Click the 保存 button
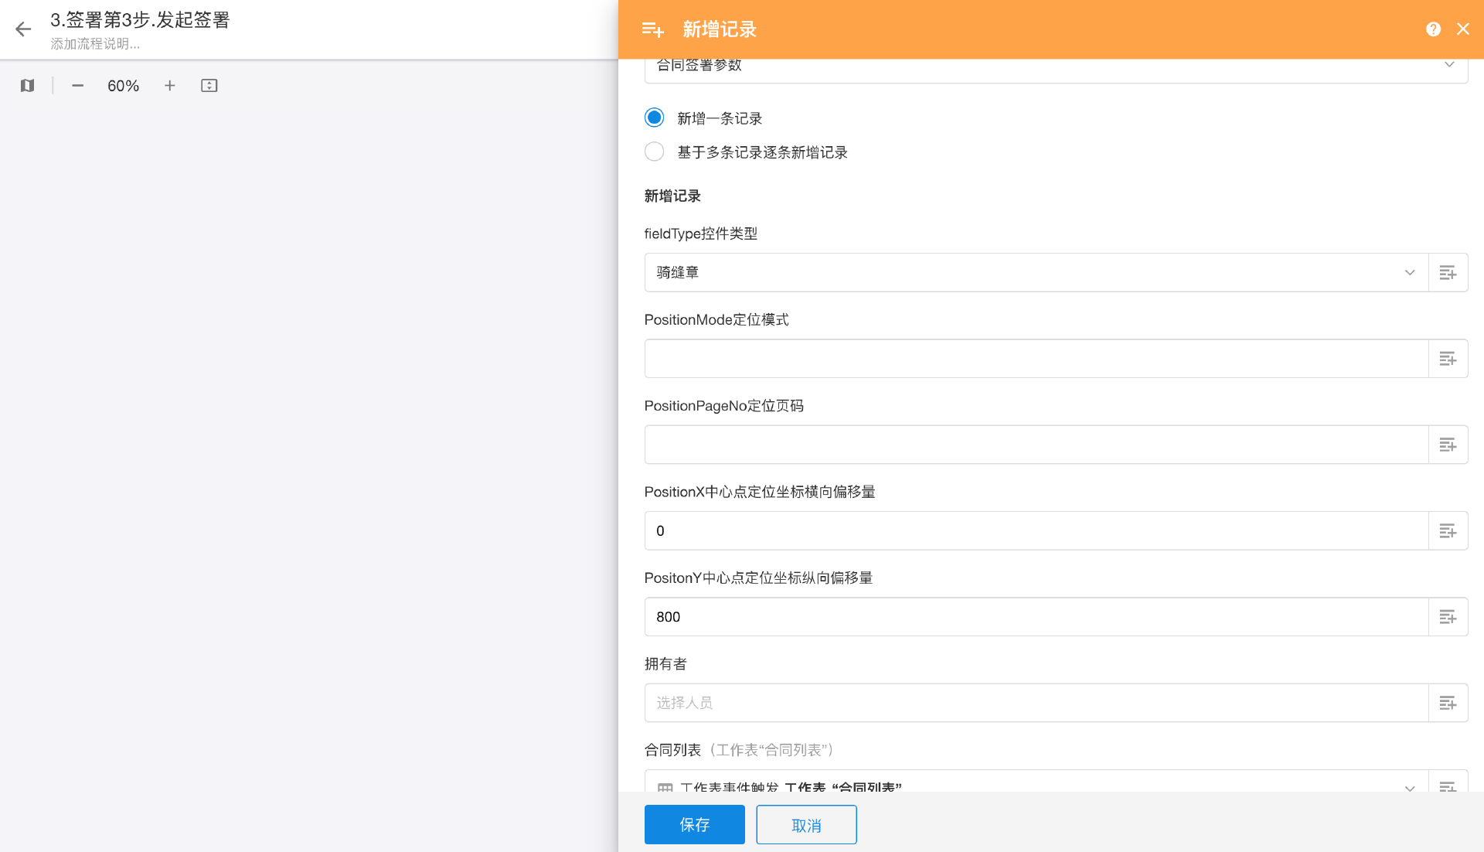This screenshot has height=852, width=1484. click(x=694, y=825)
